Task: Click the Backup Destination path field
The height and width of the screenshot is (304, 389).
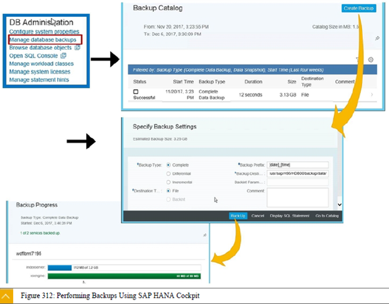Action: tap(298, 174)
